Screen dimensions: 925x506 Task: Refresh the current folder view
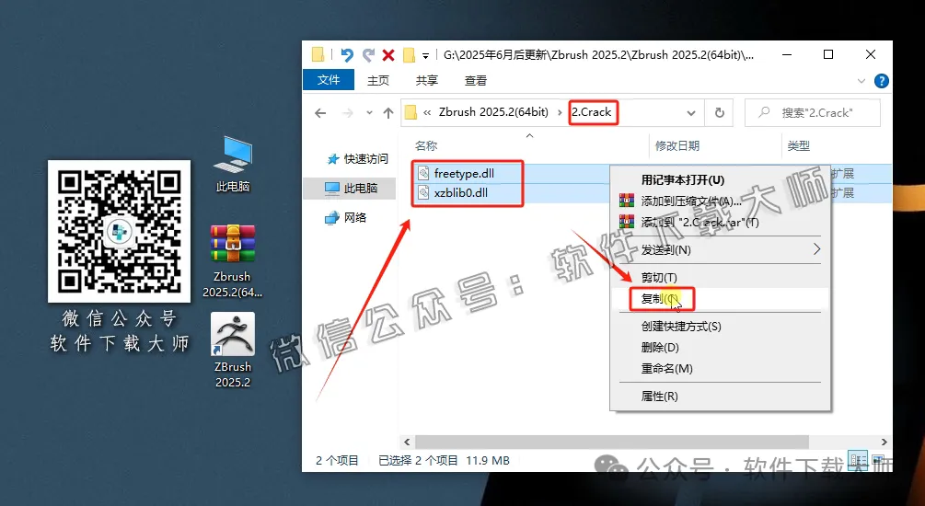click(719, 112)
